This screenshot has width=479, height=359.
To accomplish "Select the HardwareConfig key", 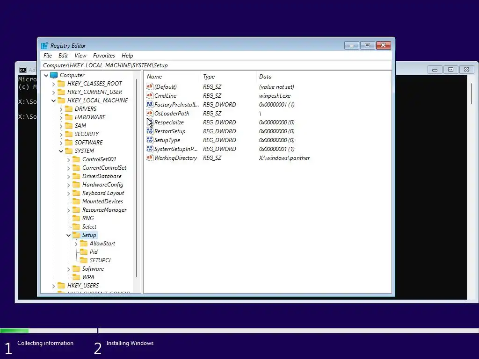I will coord(102,185).
